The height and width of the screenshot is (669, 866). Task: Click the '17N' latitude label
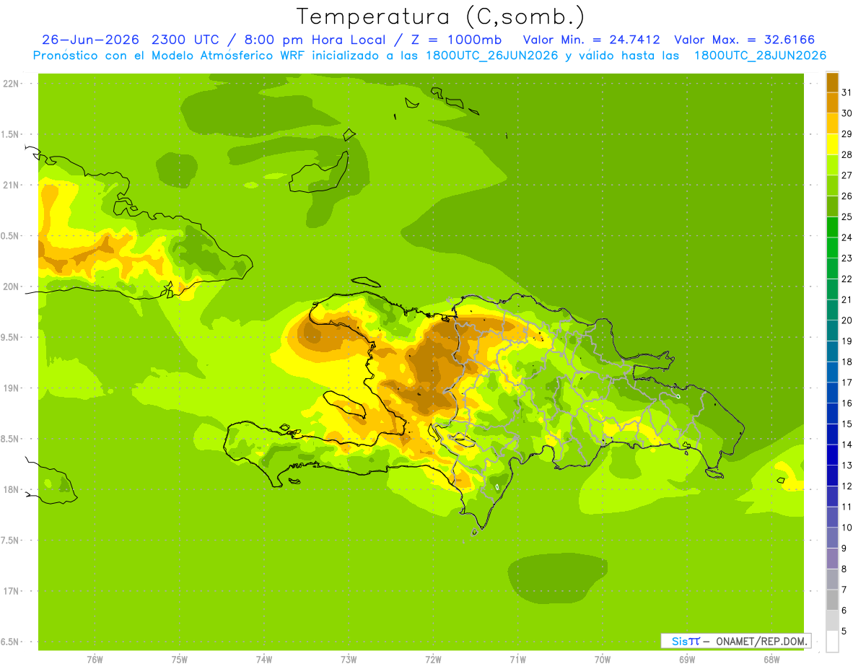pos(12,591)
